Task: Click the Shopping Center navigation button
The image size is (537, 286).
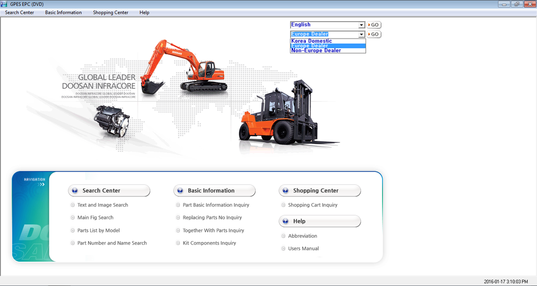Action: click(x=320, y=191)
